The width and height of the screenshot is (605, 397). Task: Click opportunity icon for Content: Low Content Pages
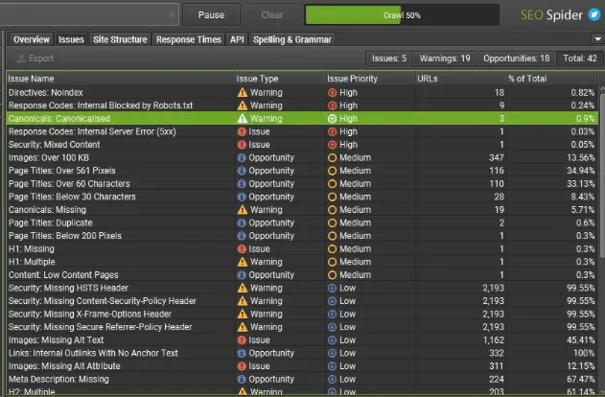242,275
